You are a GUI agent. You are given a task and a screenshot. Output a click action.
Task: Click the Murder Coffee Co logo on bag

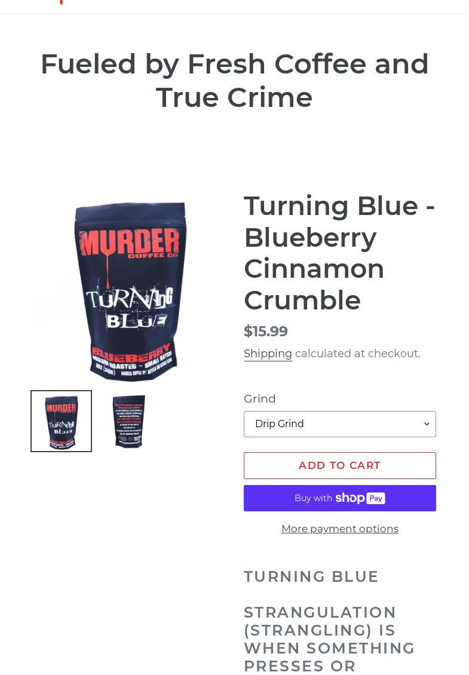tap(129, 243)
